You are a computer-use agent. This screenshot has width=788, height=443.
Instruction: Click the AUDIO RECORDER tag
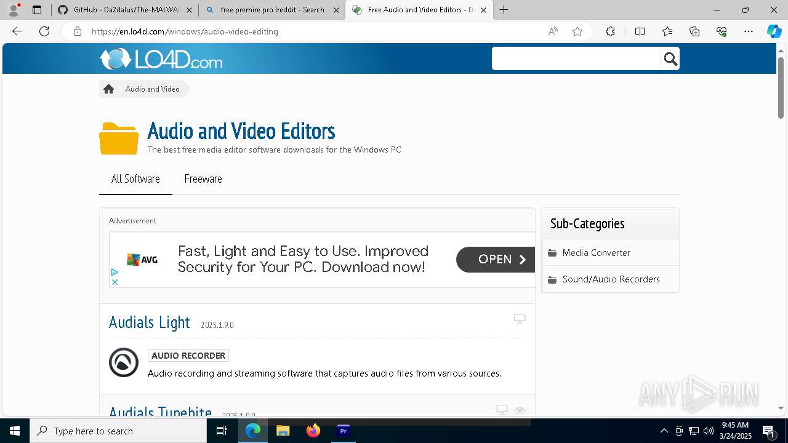pyautogui.click(x=188, y=356)
